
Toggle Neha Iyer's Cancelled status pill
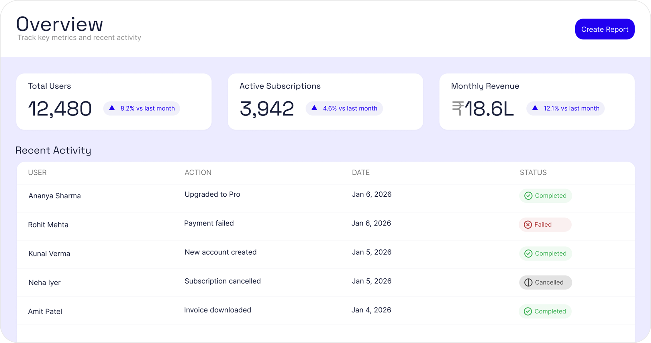point(545,282)
